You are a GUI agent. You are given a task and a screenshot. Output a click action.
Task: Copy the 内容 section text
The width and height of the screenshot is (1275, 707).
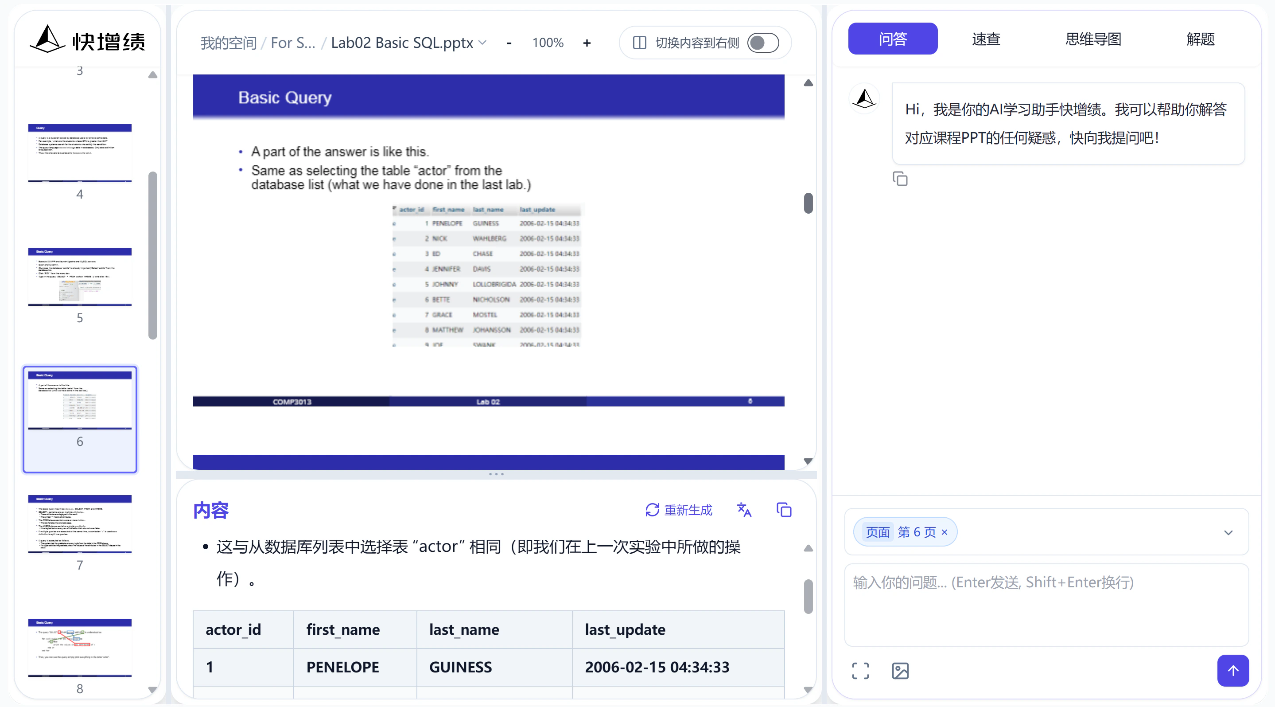(x=784, y=509)
